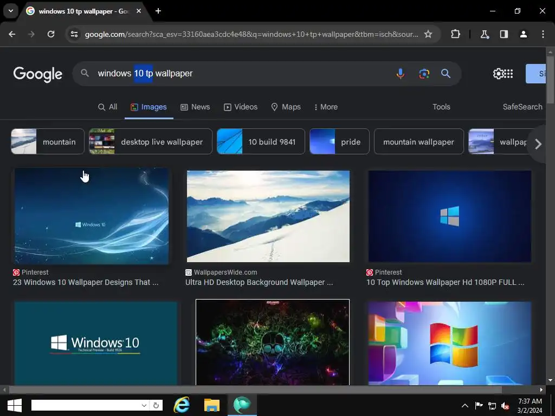Filter by the mountain chip
555x416 pixels.
[48, 141]
